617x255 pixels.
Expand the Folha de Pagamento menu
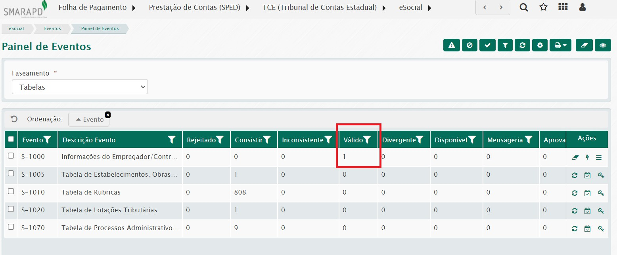click(x=97, y=8)
